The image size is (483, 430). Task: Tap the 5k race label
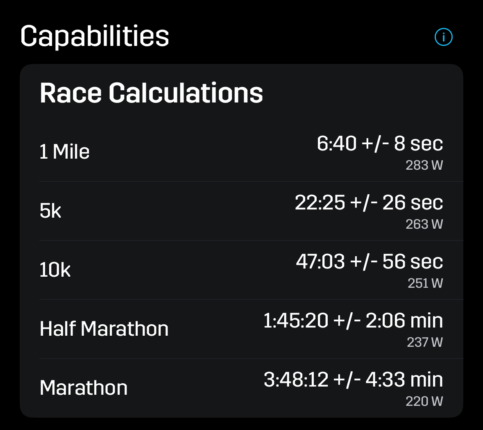click(x=50, y=211)
